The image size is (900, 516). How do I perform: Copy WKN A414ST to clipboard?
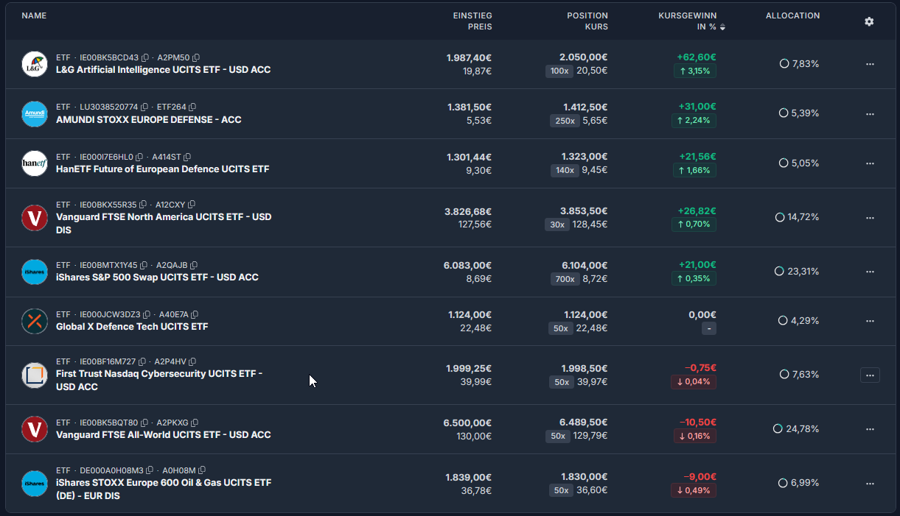pyautogui.click(x=187, y=157)
